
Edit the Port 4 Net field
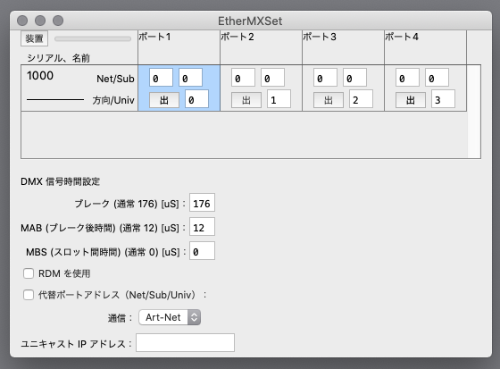tap(407, 78)
